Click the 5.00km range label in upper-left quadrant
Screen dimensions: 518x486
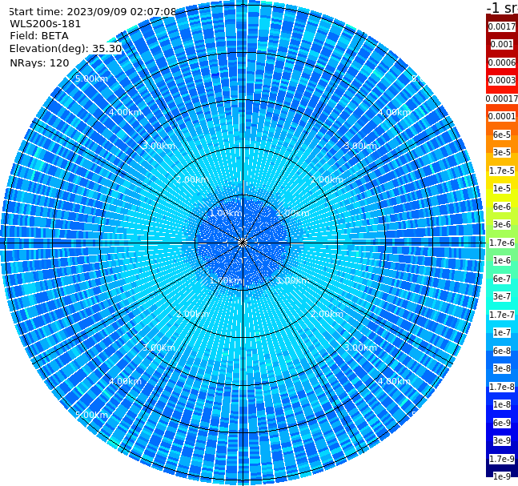tap(91, 78)
